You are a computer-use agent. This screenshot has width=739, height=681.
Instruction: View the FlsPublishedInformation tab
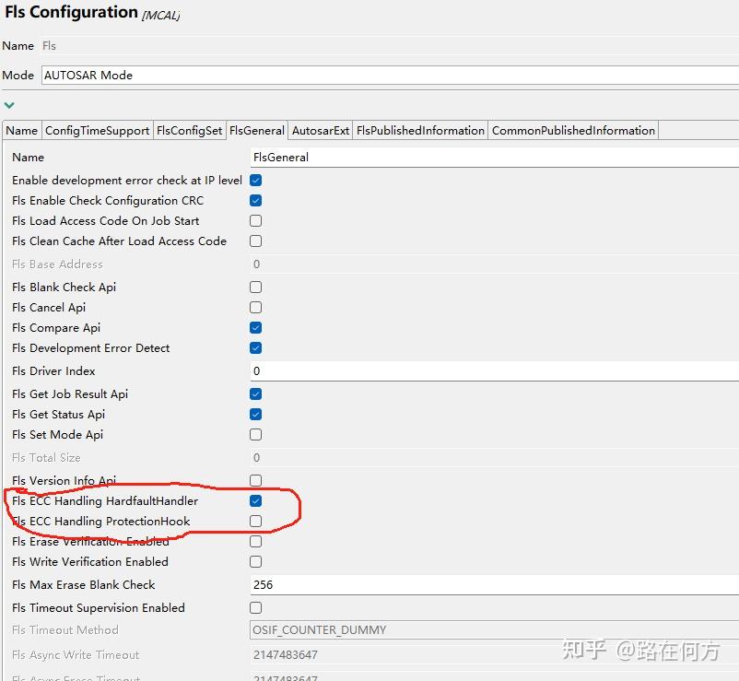coord(420,130)
